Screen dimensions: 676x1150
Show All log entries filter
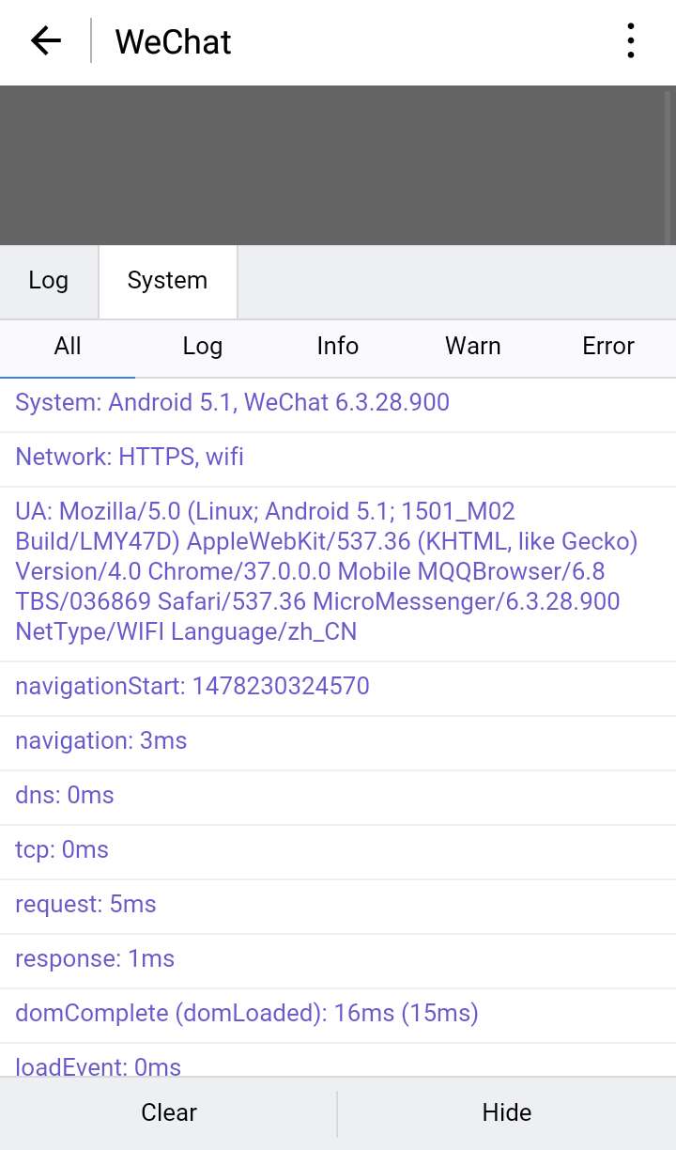pyautogui.click(x=68, y=347)
